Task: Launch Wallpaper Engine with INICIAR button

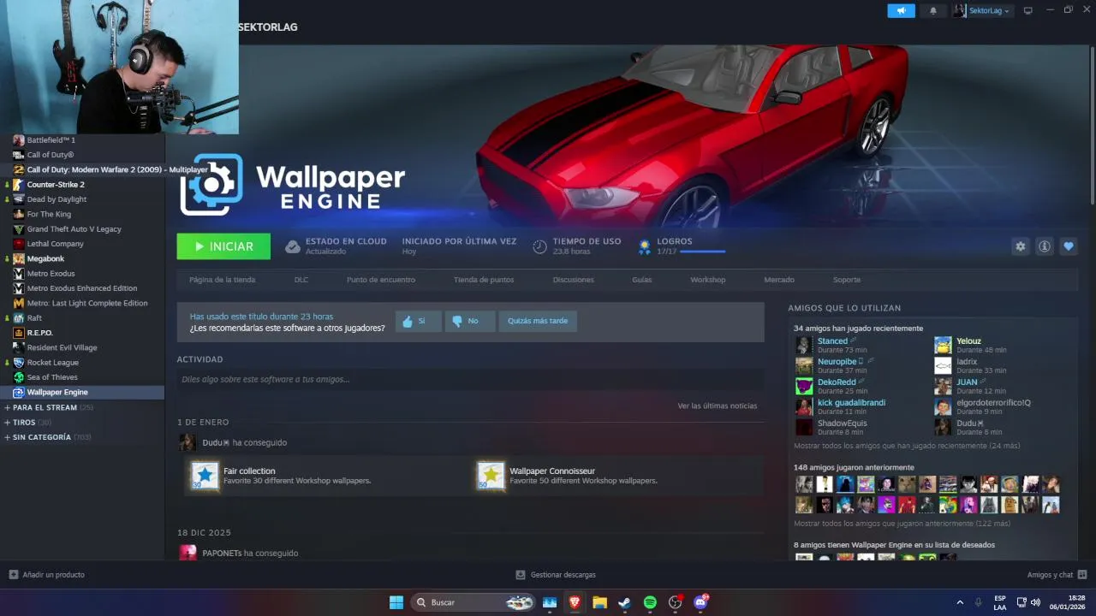Action: tap(223, 246)
